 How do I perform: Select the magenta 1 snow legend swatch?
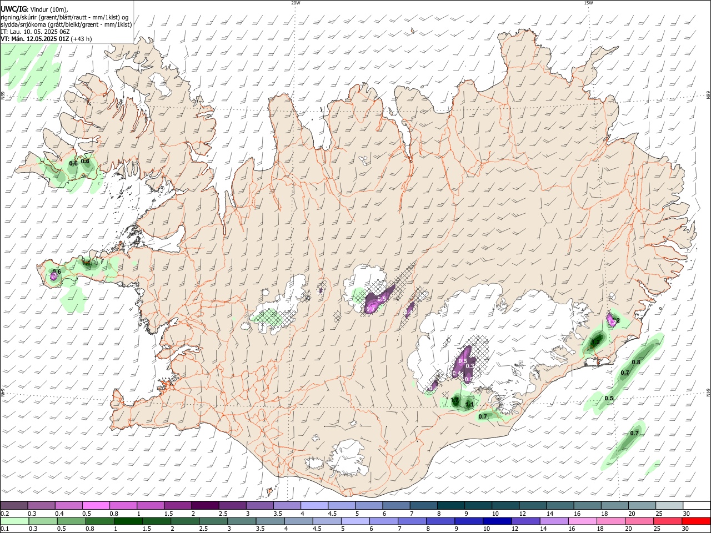click(151, 506)
